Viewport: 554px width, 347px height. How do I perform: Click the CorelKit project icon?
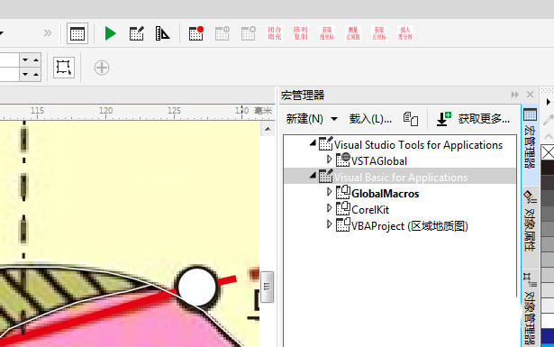(342, 208)
